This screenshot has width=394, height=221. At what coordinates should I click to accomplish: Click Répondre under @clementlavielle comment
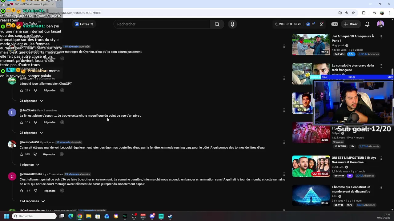50,191
